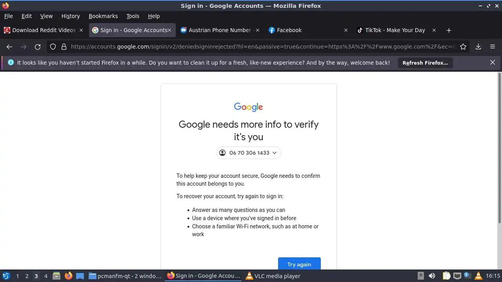Open the History menu
The height and width of the screenshot is (282, 502).
coord(71,16)
